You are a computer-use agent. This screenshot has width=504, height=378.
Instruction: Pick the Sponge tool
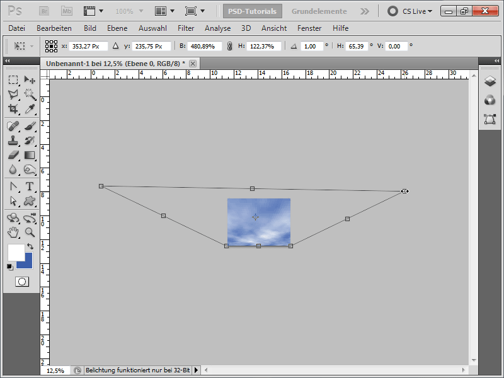coord(30,169)
